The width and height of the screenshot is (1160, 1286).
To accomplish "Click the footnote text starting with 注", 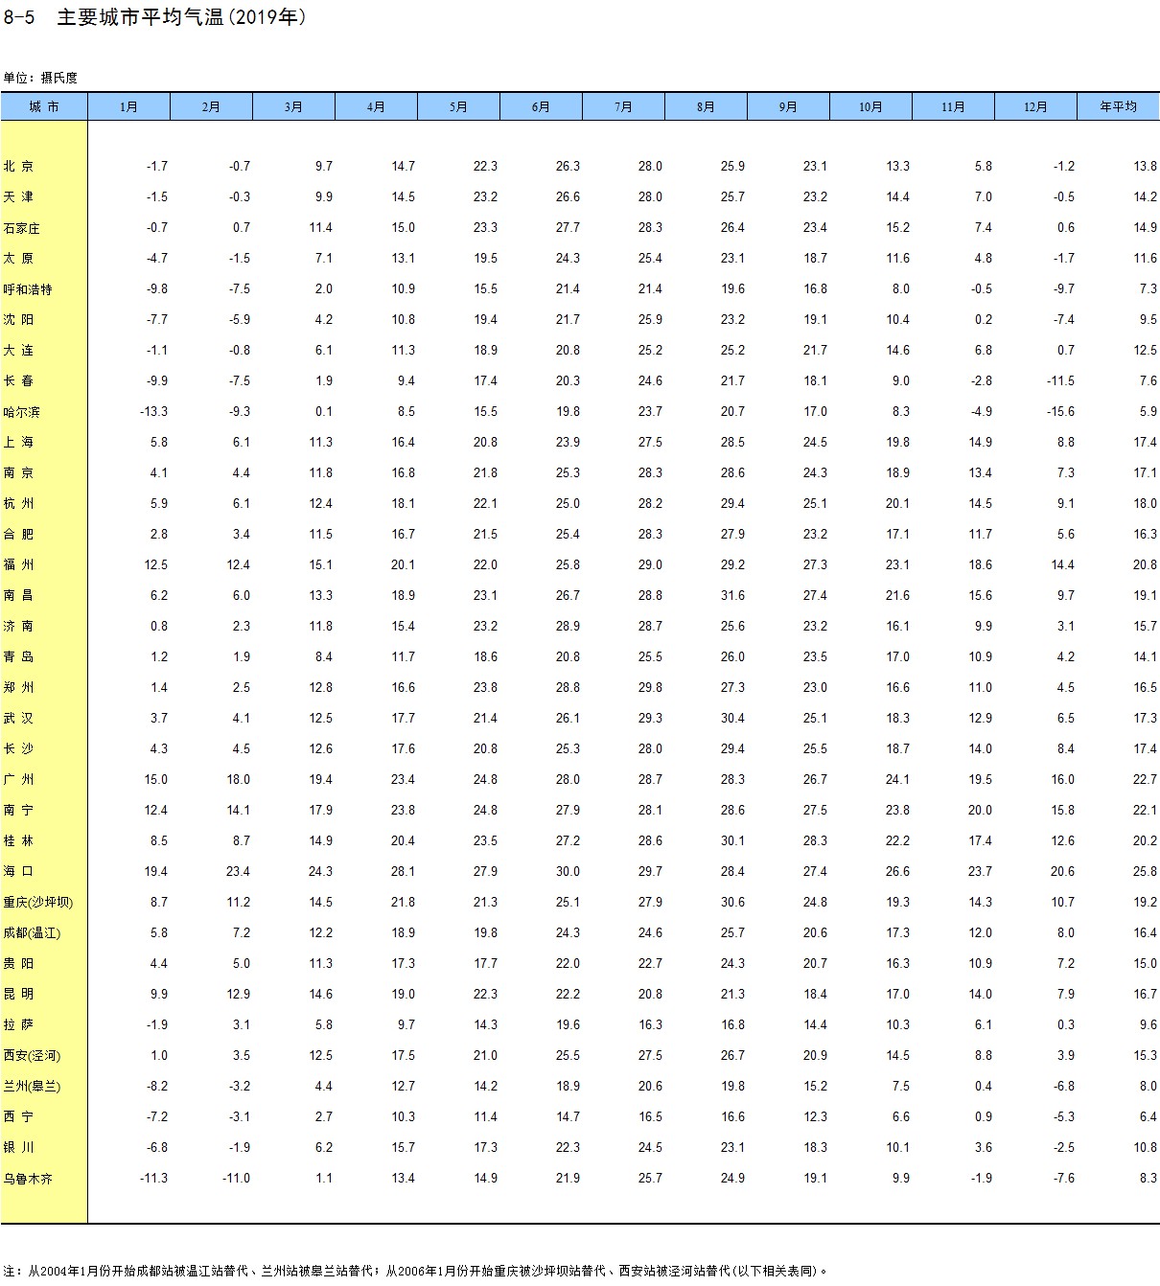I will 415,1271.
